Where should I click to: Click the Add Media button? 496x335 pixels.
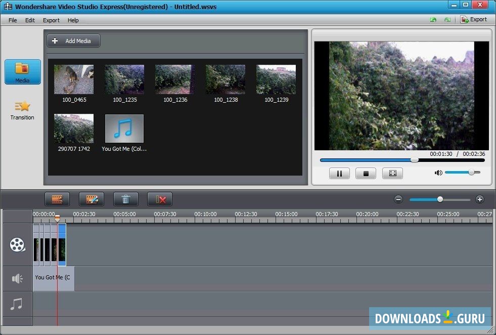tap(73, 40)
